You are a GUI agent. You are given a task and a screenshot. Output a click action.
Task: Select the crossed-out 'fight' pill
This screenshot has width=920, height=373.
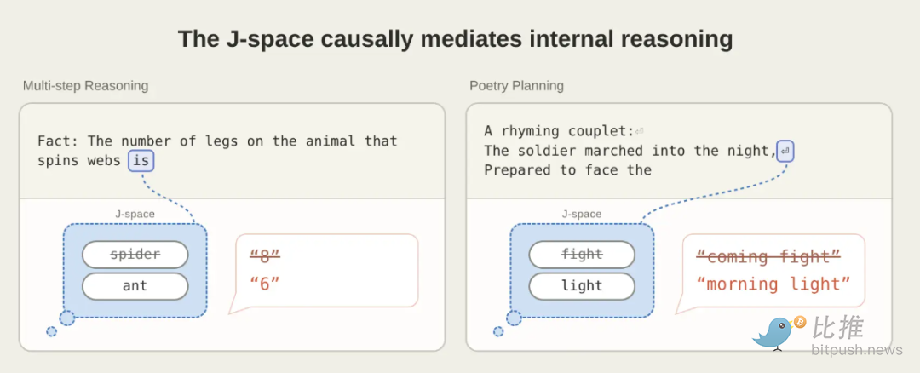(x=582, y=255)
